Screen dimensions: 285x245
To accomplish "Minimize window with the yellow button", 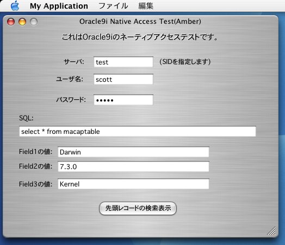I will click(22, 22).
